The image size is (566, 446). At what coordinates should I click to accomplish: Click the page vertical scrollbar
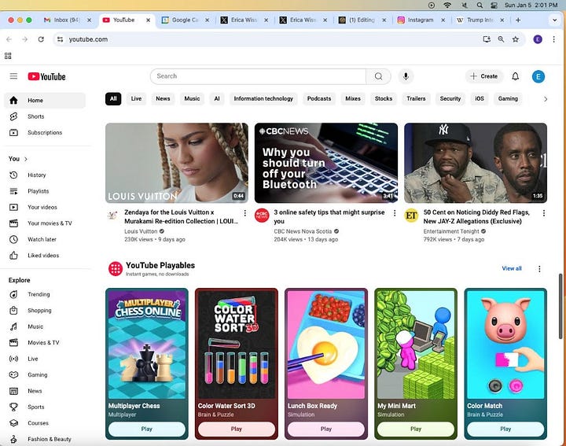point(560,306)
